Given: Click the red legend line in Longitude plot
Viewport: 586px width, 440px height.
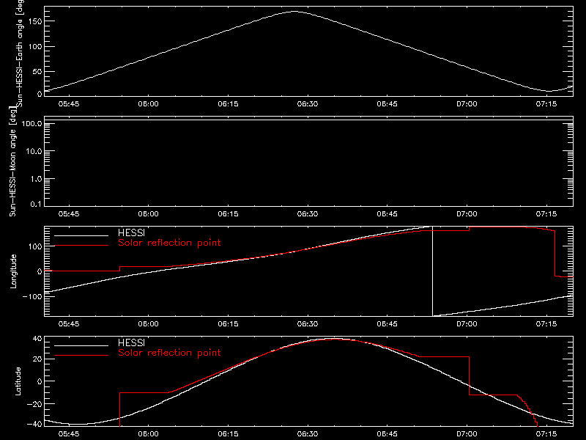Looking at the screenshot, I should coord(81,246).
